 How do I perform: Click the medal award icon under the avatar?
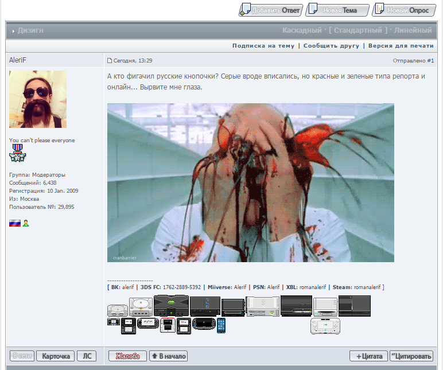[18, 153]
